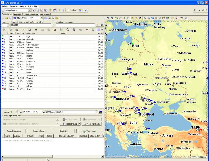The height and width of the screenshot is (161, 209).
Task: Zoom in on the map
Action: tap(112, 18)
